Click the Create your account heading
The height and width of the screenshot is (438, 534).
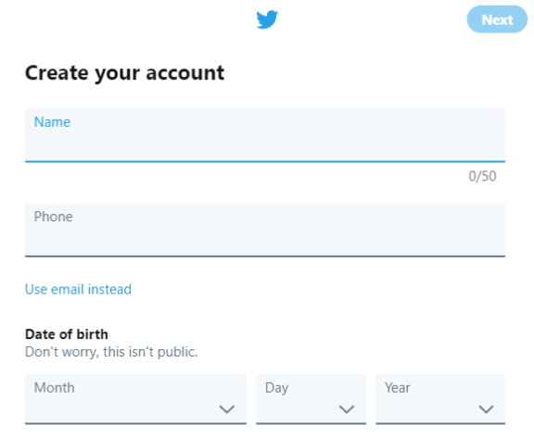124,73
